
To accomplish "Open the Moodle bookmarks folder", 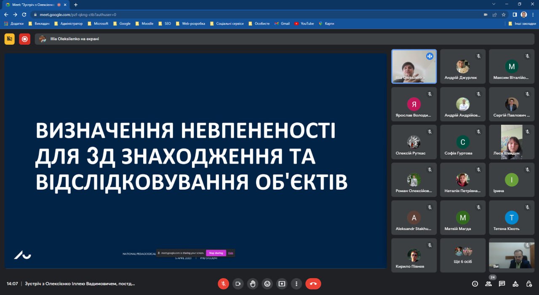I will [x=144, y=24].
